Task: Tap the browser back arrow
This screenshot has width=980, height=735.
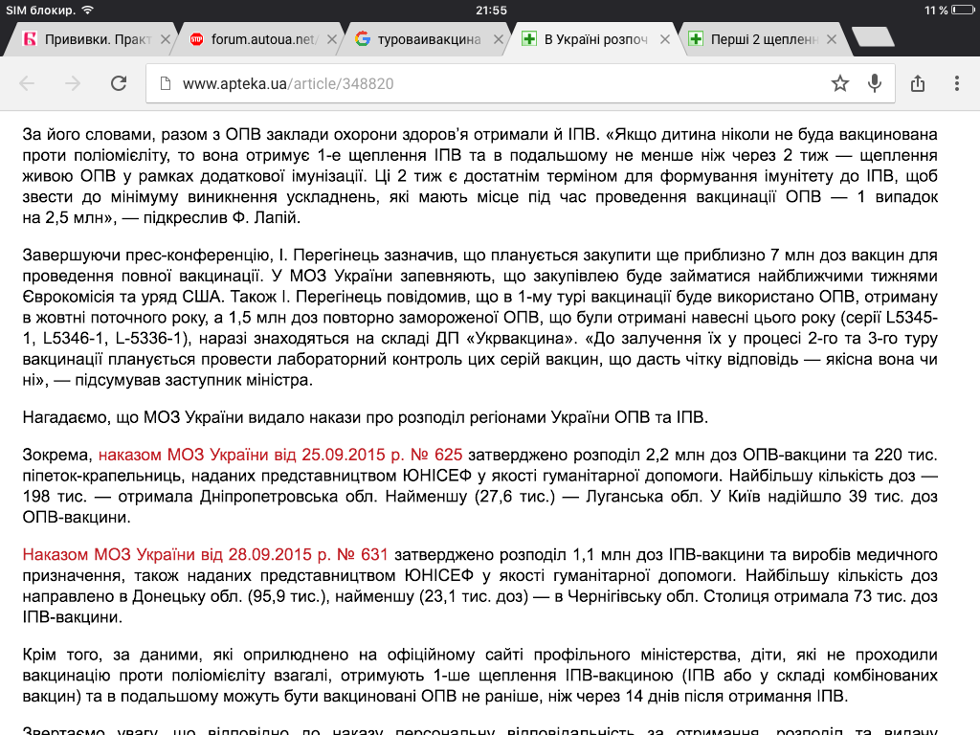Action: 27,83
